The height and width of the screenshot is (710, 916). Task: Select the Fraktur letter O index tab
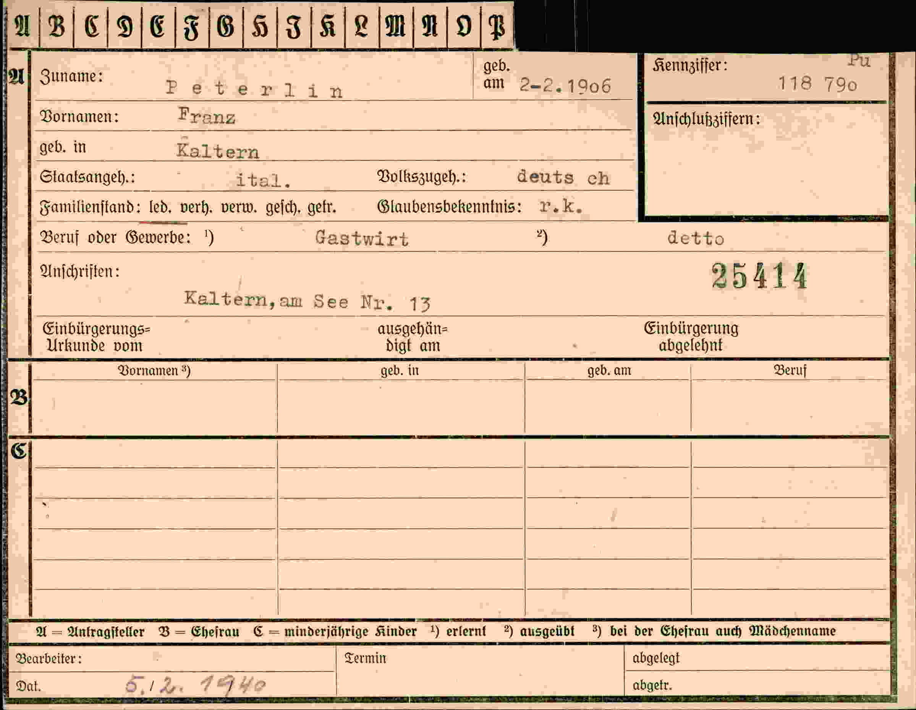click(464, 26)
